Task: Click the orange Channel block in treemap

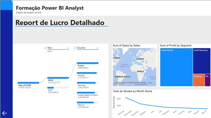Action: (x=199, y=80)
